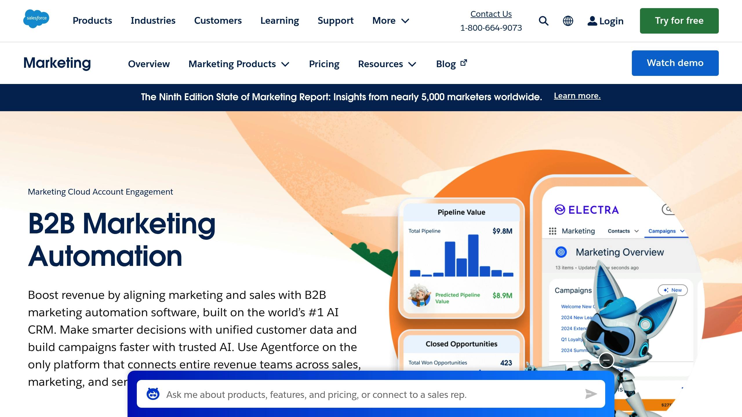Open the globe language selector

click(x=568, y=21)
